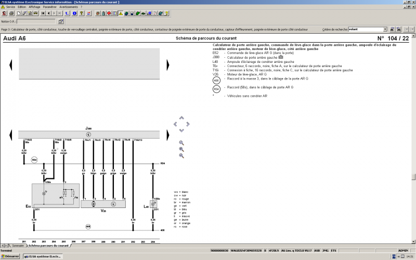Click camera icon beside J388 Calculateur de porte
Image resolution: width=416 pixels, height=260 pixels.
[281, 57]
